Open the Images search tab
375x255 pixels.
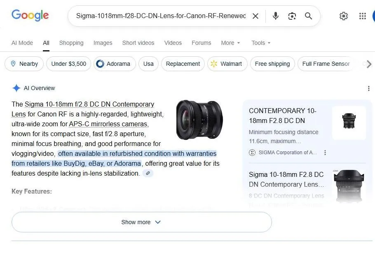(103, 43)
